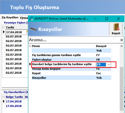This screenshot has height=113, width=125.
Task: Click into the Arama search field
Action: (x=74, y=40)
